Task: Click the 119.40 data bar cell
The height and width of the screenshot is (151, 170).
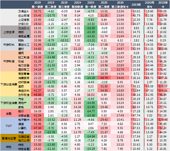Action: pyautogui.click(x=163, y=16)
